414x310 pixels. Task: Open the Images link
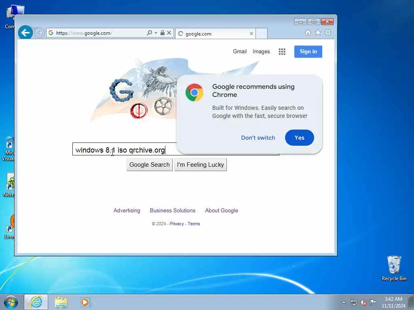[x=261, y=51]
